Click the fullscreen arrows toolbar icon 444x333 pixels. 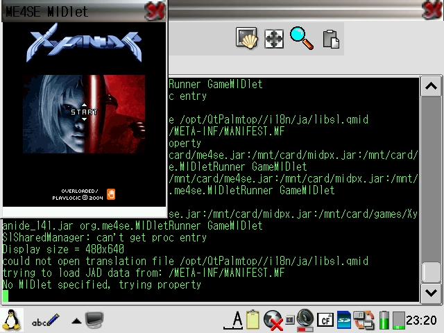pos(274,39)
